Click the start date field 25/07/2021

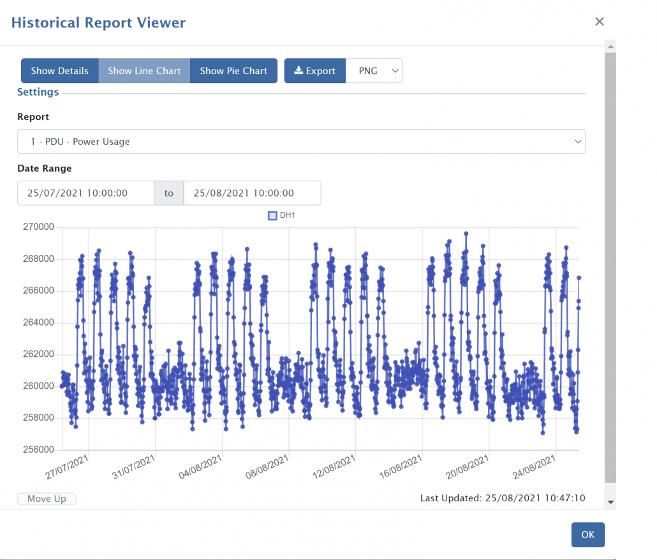85,193
